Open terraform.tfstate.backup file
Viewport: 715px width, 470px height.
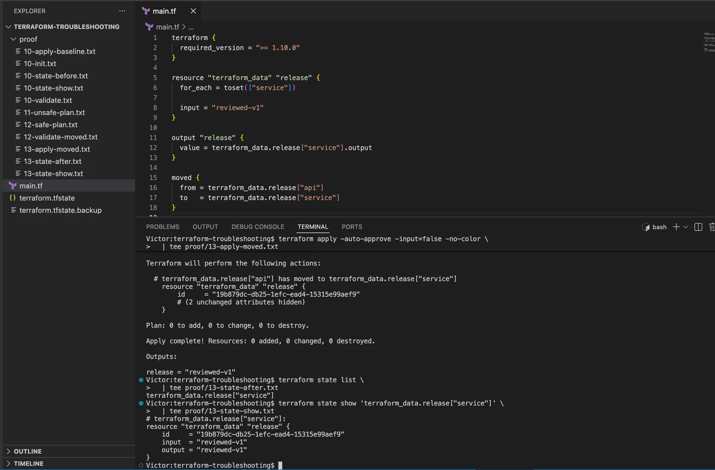(60, 210)
